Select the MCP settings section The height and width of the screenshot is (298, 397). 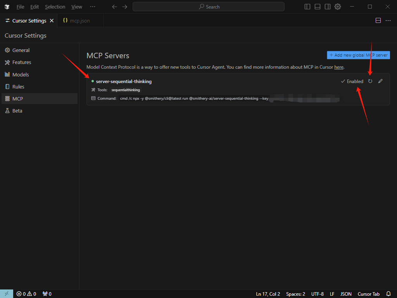(40, 99)
